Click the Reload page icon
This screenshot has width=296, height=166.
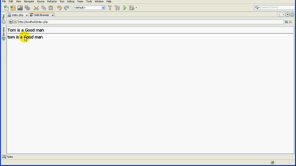click(286, 22)
